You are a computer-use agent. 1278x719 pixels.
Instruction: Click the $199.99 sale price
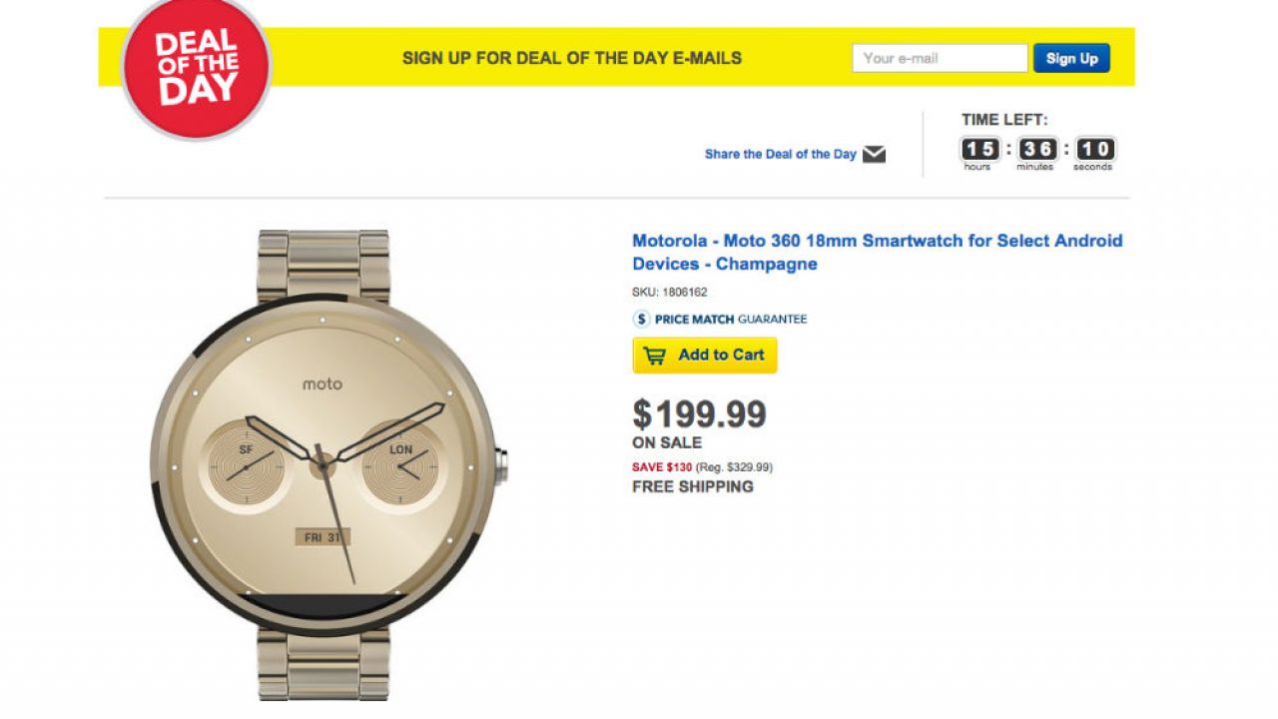point(699,413)
